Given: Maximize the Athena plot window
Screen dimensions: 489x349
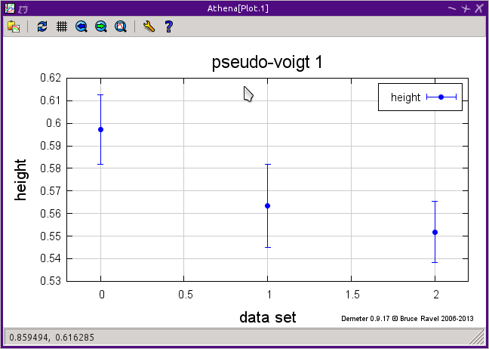Looking at the screenshot, I should (x=466, y=8).
